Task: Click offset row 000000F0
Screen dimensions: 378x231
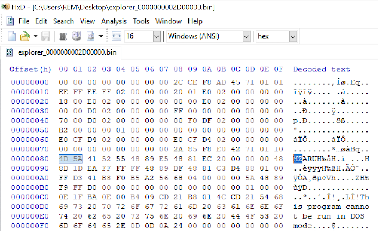Action: click(30, 226)
